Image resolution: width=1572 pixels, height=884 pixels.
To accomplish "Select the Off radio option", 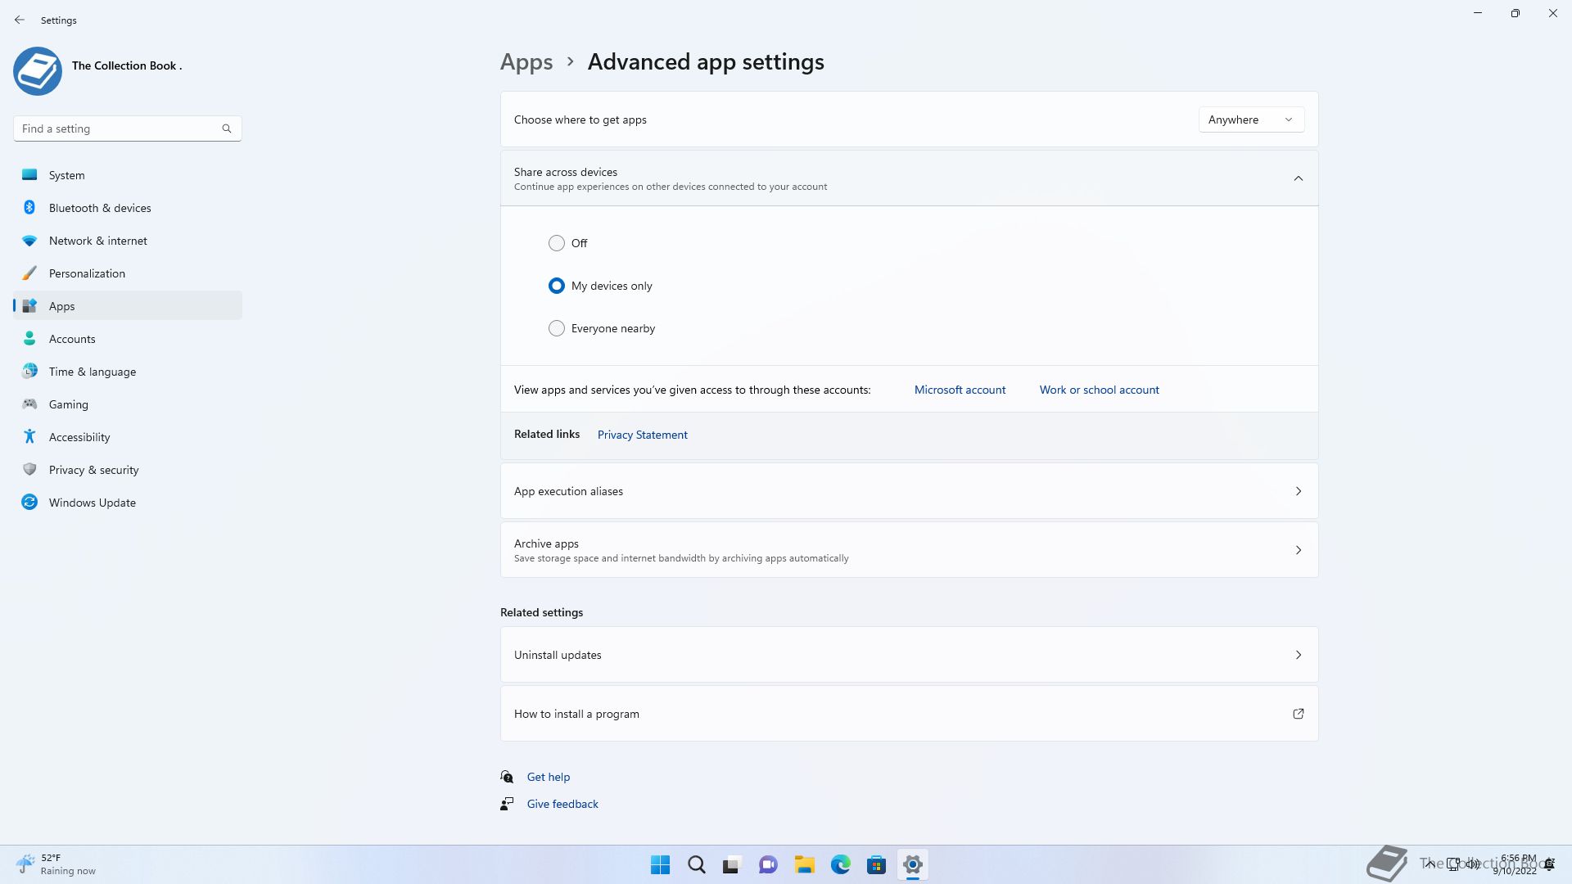I will click(x=557, y=243).
